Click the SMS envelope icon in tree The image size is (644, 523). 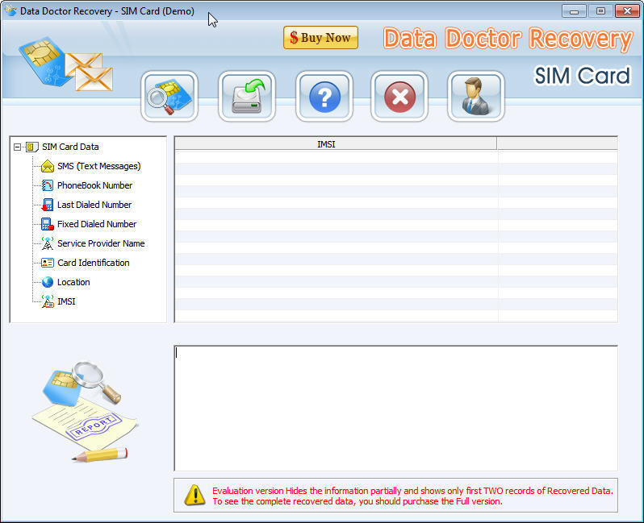(x=48, y=166)
